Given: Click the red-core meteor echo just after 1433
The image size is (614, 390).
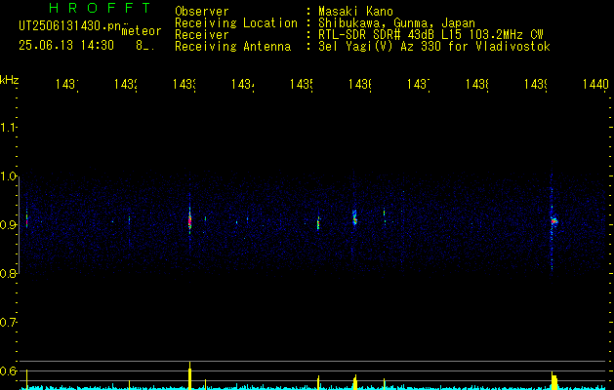Looking at the screenshot, I should click(190, 221).
